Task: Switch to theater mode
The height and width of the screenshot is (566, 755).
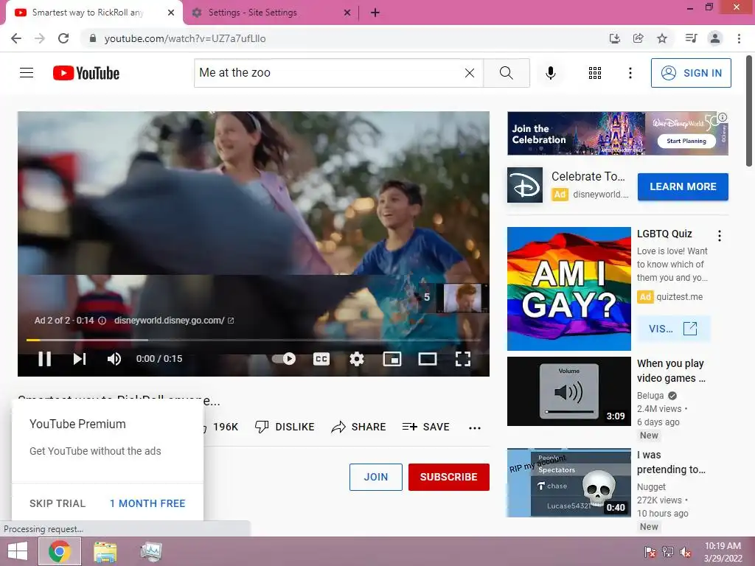Action: pos(427,359)
